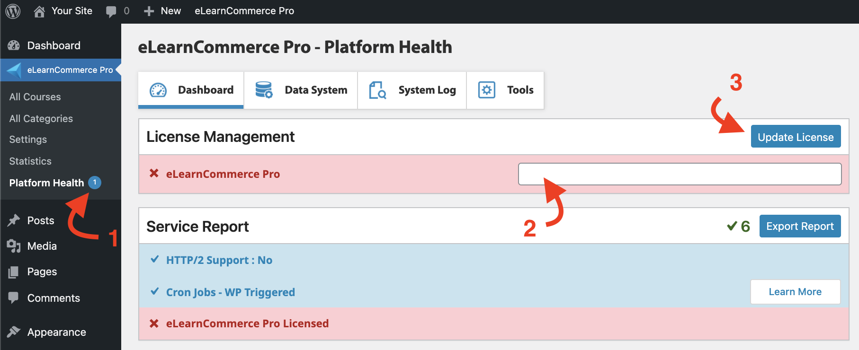Click the Export Report button

coord(800,227)
